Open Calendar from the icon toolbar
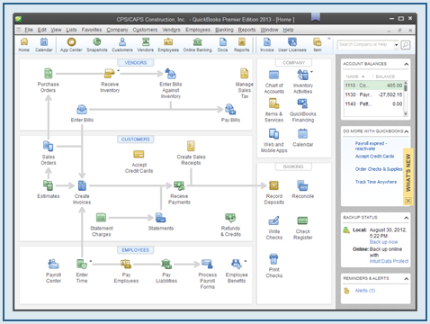This screenshot has height=324, width=430. (44, 44)
